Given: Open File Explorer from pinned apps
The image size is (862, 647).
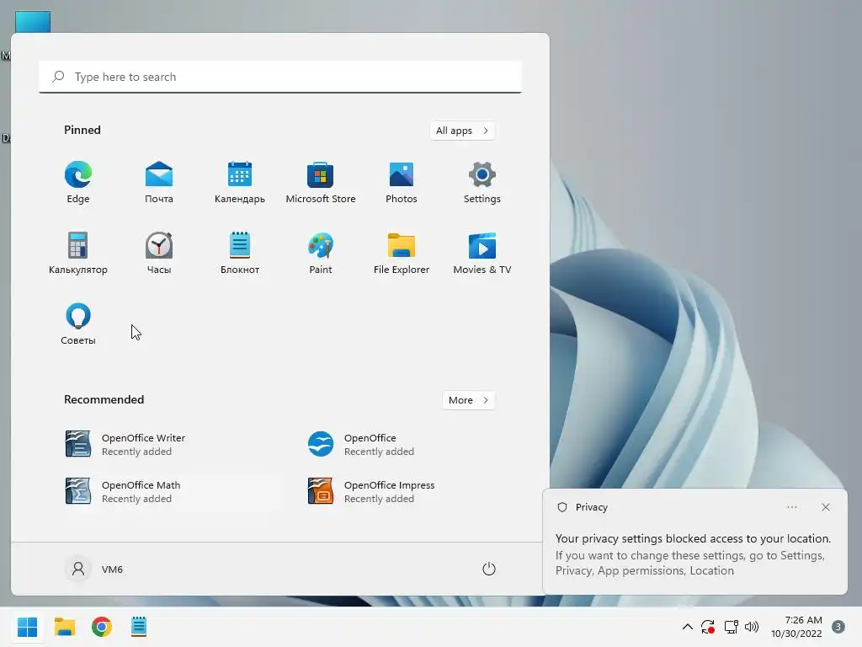Looking at the screenshot, I should click(402, 254).
